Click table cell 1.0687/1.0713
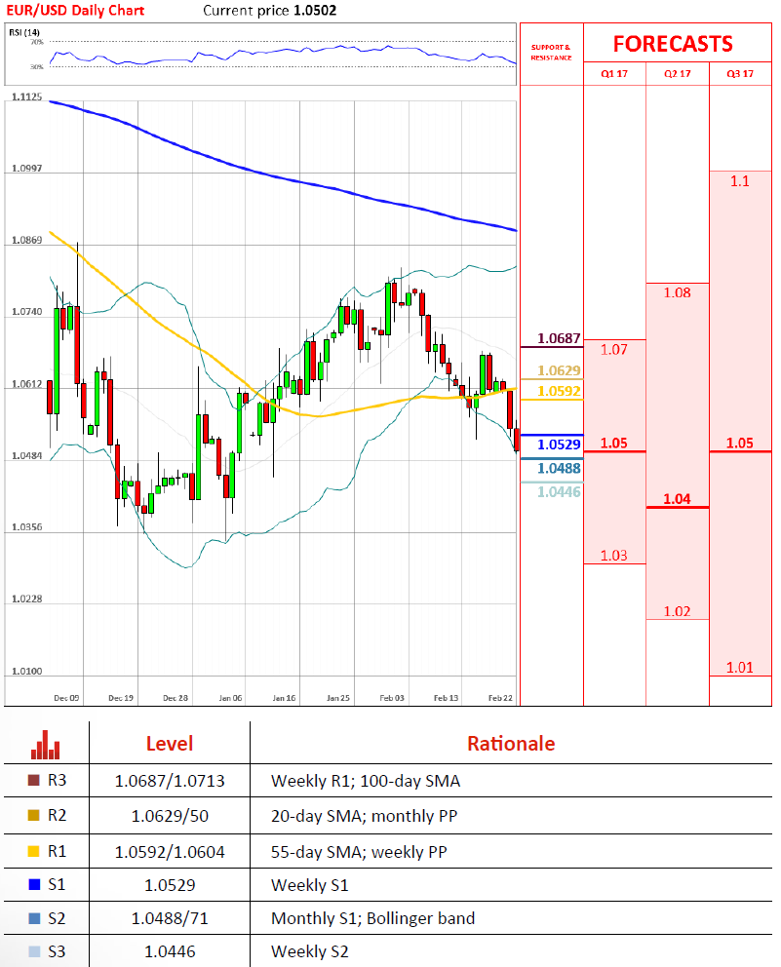 pyautogui.click(x=170, y=781)
